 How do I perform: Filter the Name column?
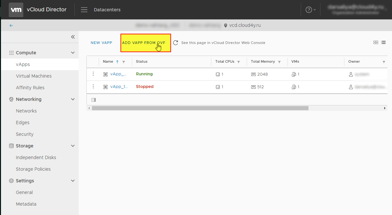click(x=124, y=62)
